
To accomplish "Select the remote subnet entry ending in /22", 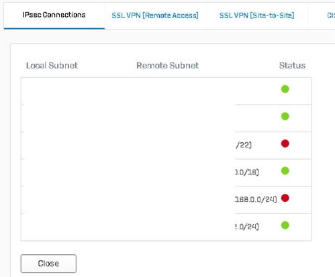I will click(x=244, y=145).
